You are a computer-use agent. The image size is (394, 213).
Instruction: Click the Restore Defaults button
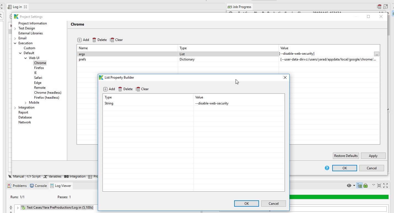[x=346, y=156]
